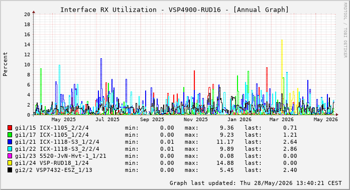350x190 pixels.
Task: Click the May 2026 x-axis label
Action: (x=326, y=120)
